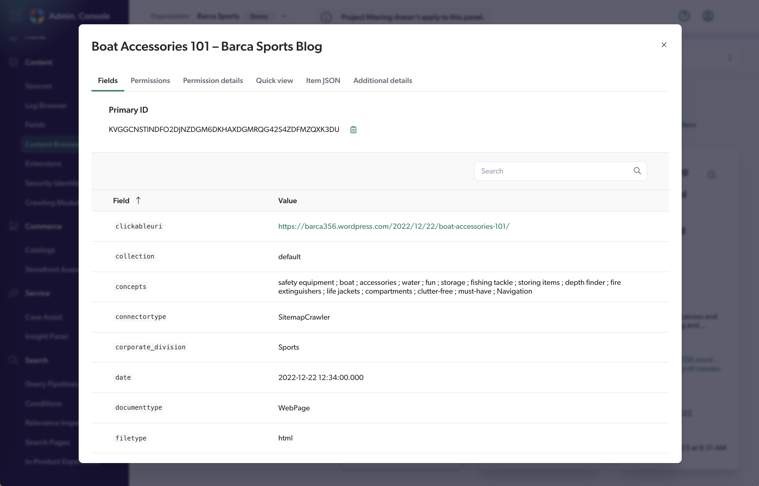Open the Search section in sidebar
The image size is (759, 486).
[36, 360]
